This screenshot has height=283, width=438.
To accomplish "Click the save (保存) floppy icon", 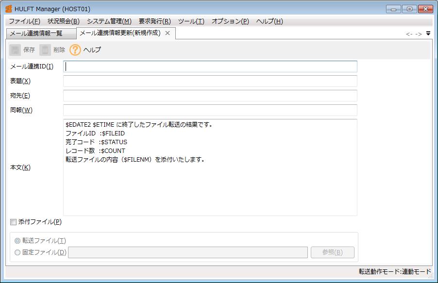I will click(x=15, y=50).
